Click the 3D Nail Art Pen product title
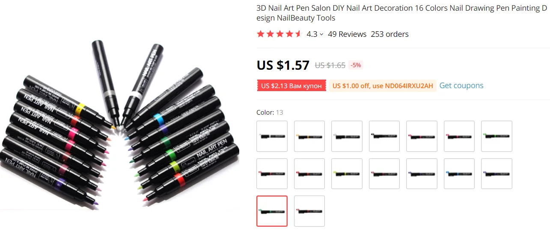The height and width of the screenshot is (231, 550). (401, 13)
